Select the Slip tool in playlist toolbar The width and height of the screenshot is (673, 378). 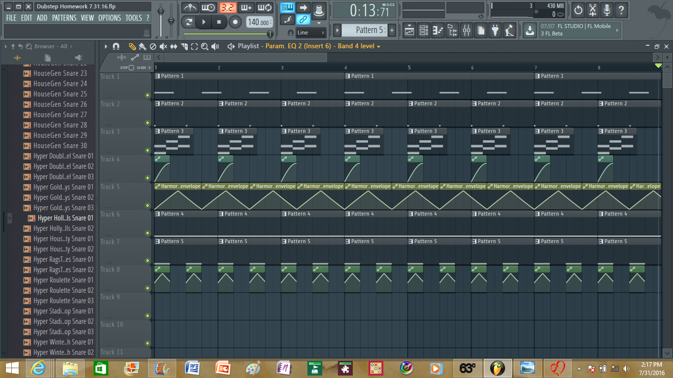173,46
